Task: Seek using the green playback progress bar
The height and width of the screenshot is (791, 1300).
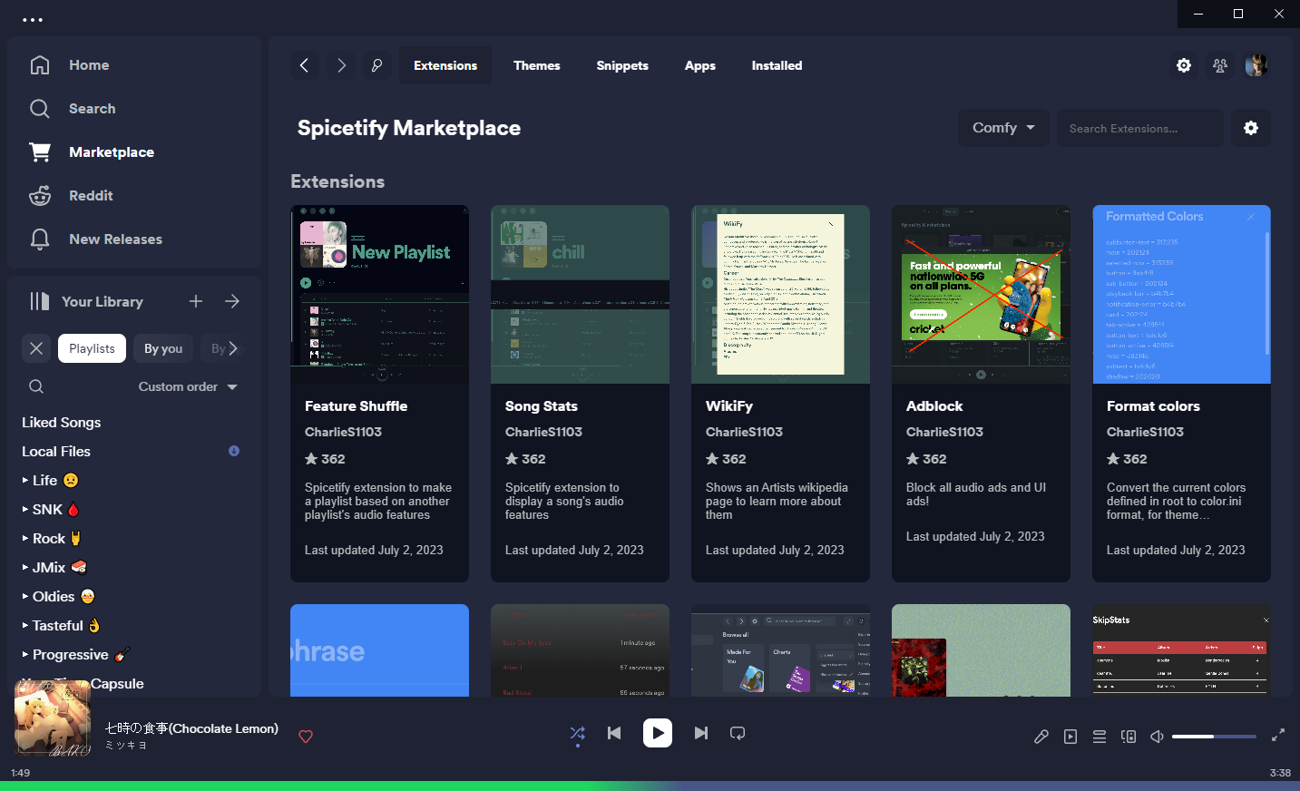Action: pyautogui.click(x=650, y=786)
